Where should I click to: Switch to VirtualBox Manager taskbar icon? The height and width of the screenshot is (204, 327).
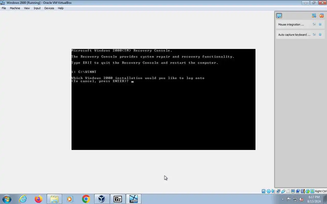pos(102,199)
